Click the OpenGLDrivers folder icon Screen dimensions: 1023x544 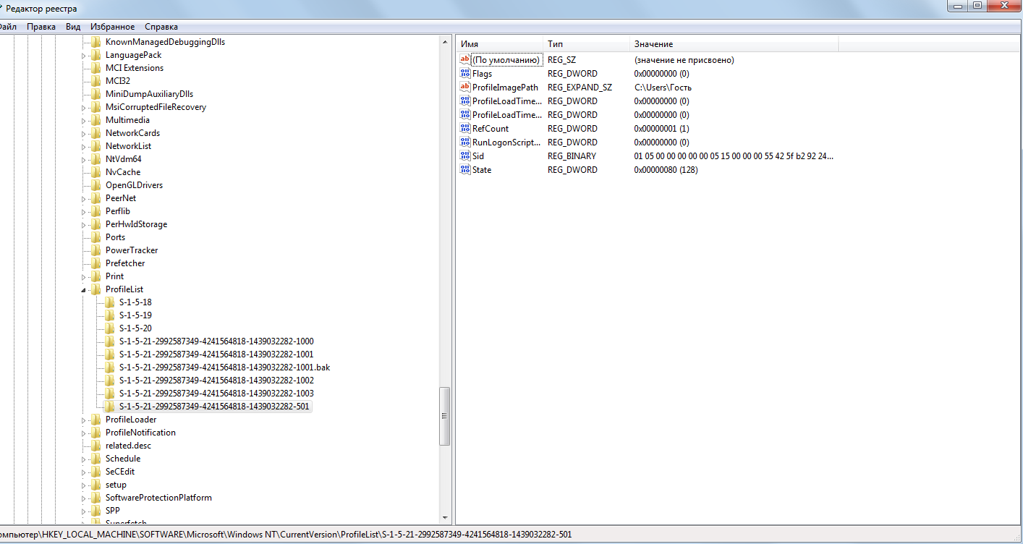click(95, 185)
